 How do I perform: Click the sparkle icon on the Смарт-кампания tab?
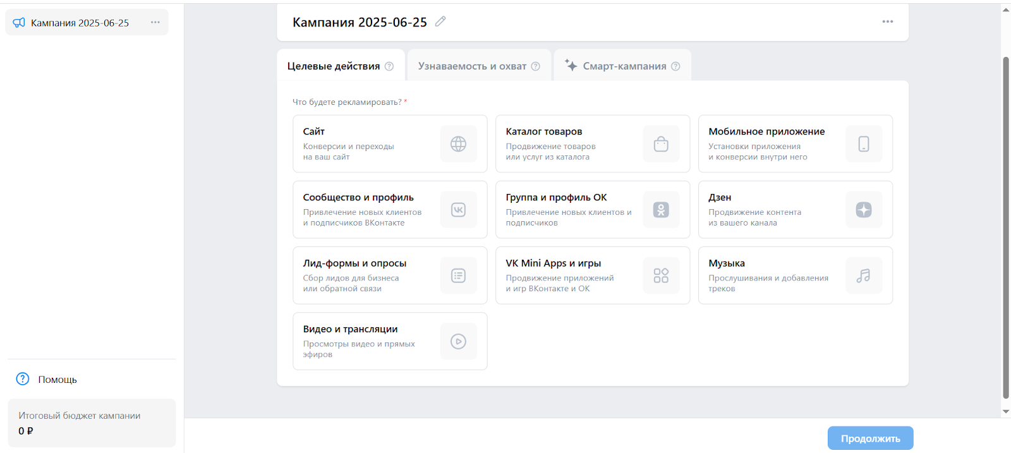[x=571, y=65]
